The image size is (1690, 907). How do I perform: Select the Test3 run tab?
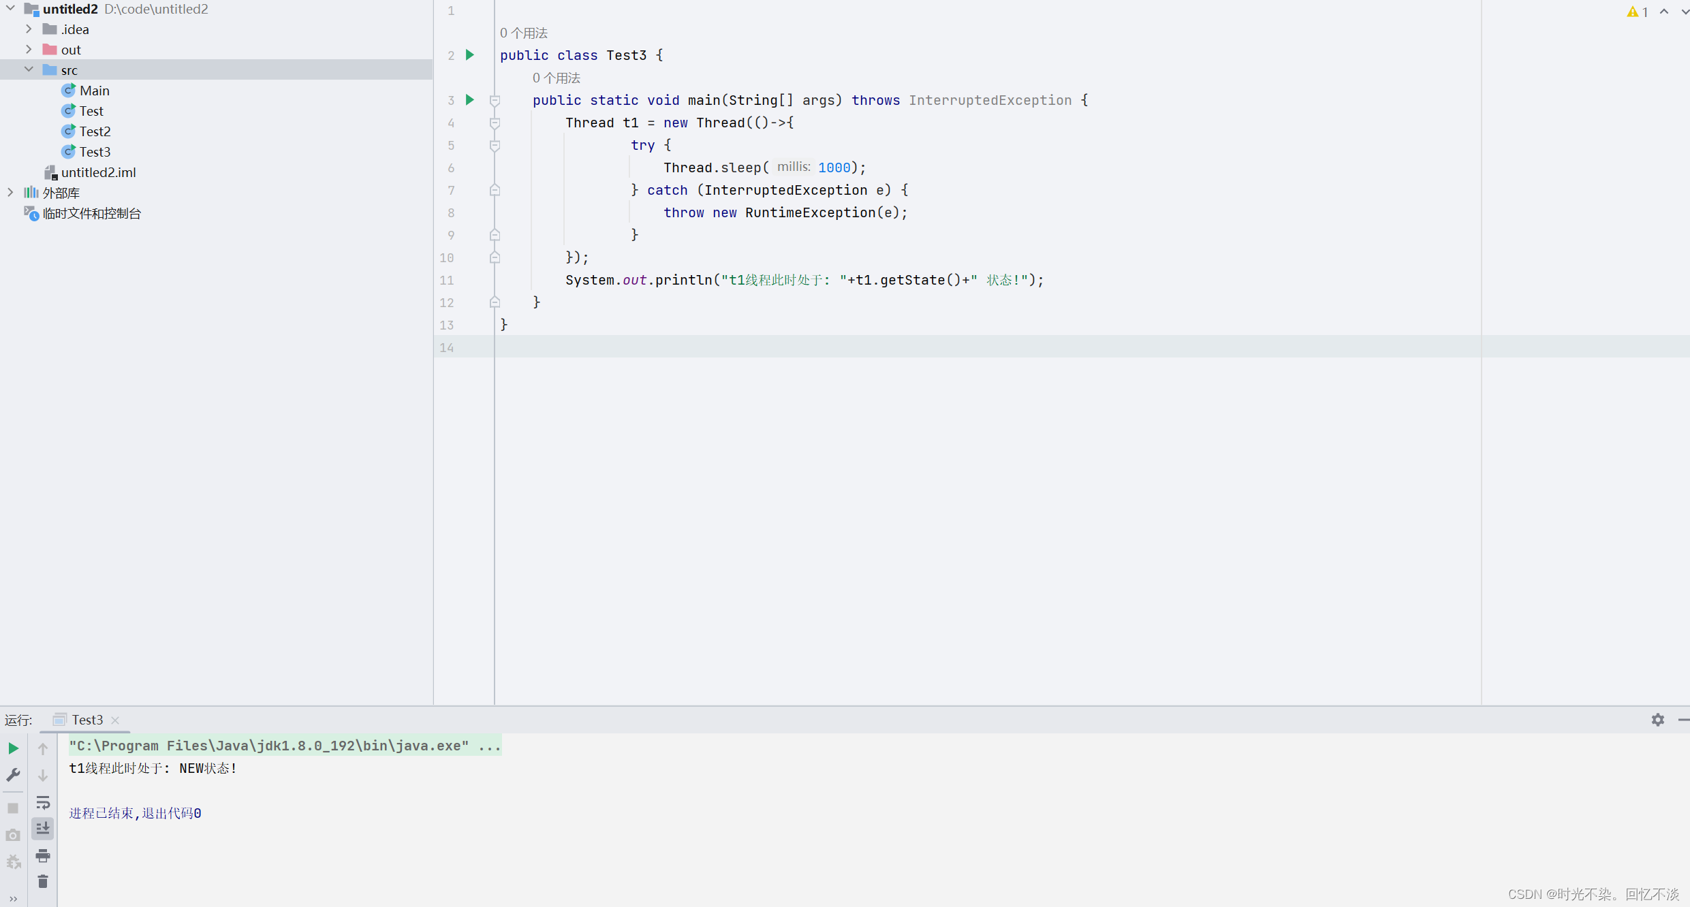[x=87, y=720]
